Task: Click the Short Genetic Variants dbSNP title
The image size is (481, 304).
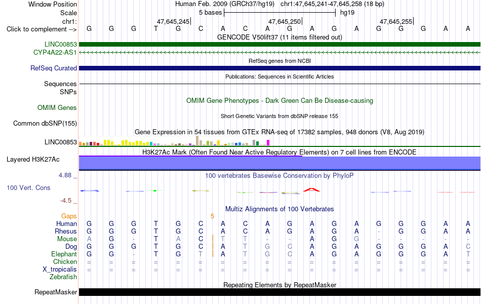Action: 279,116
